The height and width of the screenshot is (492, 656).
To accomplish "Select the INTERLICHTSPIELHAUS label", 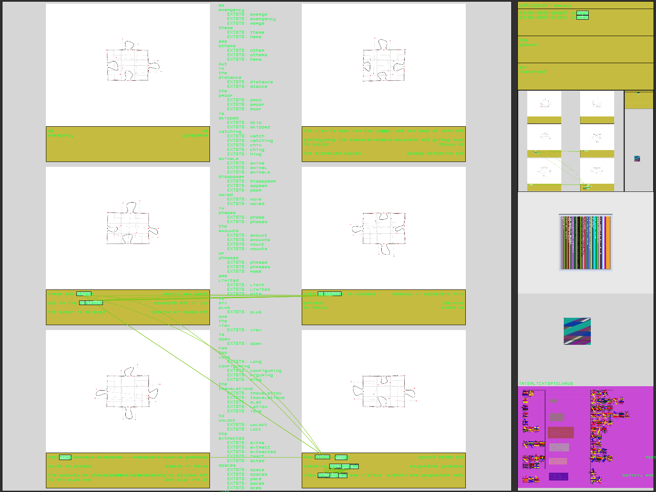I will coord(546,384).
